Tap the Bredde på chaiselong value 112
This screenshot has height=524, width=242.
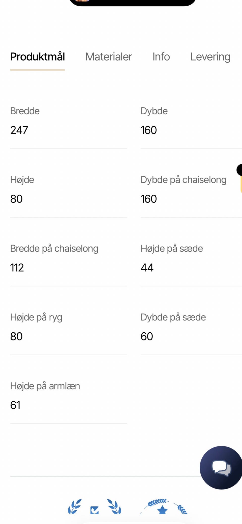[17, 268]
